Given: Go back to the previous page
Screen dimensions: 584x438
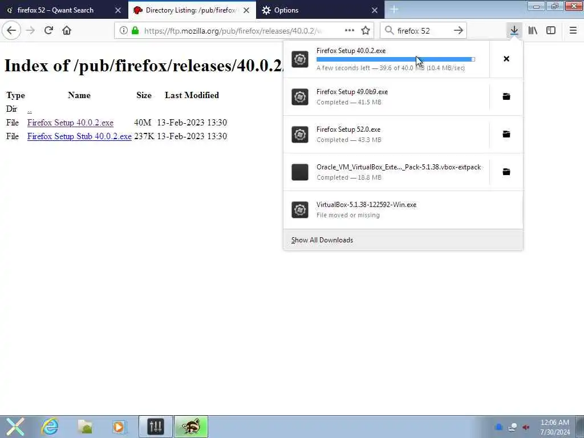Looking at the screenshot, I should [11, 31].
